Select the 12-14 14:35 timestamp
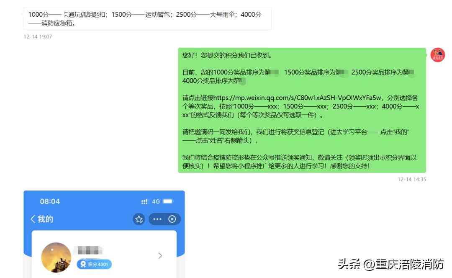The height and width of the screenshot is (278, 452). point(412,179)
